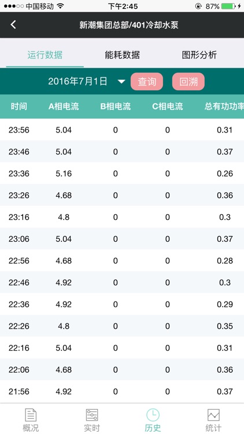Image resolution: width=244 pixels, height=434 pixels.
Task: Expand the date dropdown arrow
Action: 121,82
